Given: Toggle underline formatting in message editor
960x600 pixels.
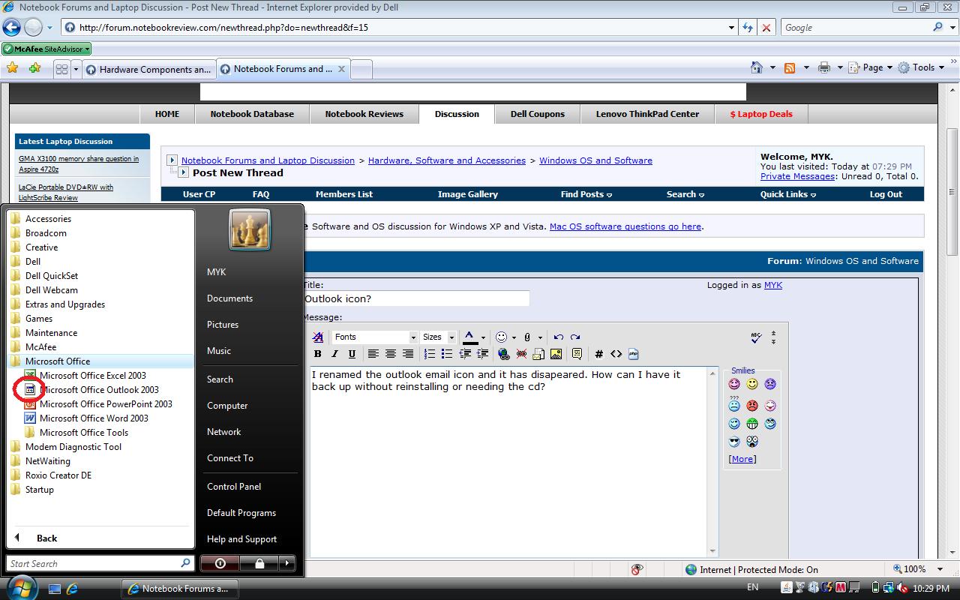Looking at the screenshot, I should pos(352,354).
